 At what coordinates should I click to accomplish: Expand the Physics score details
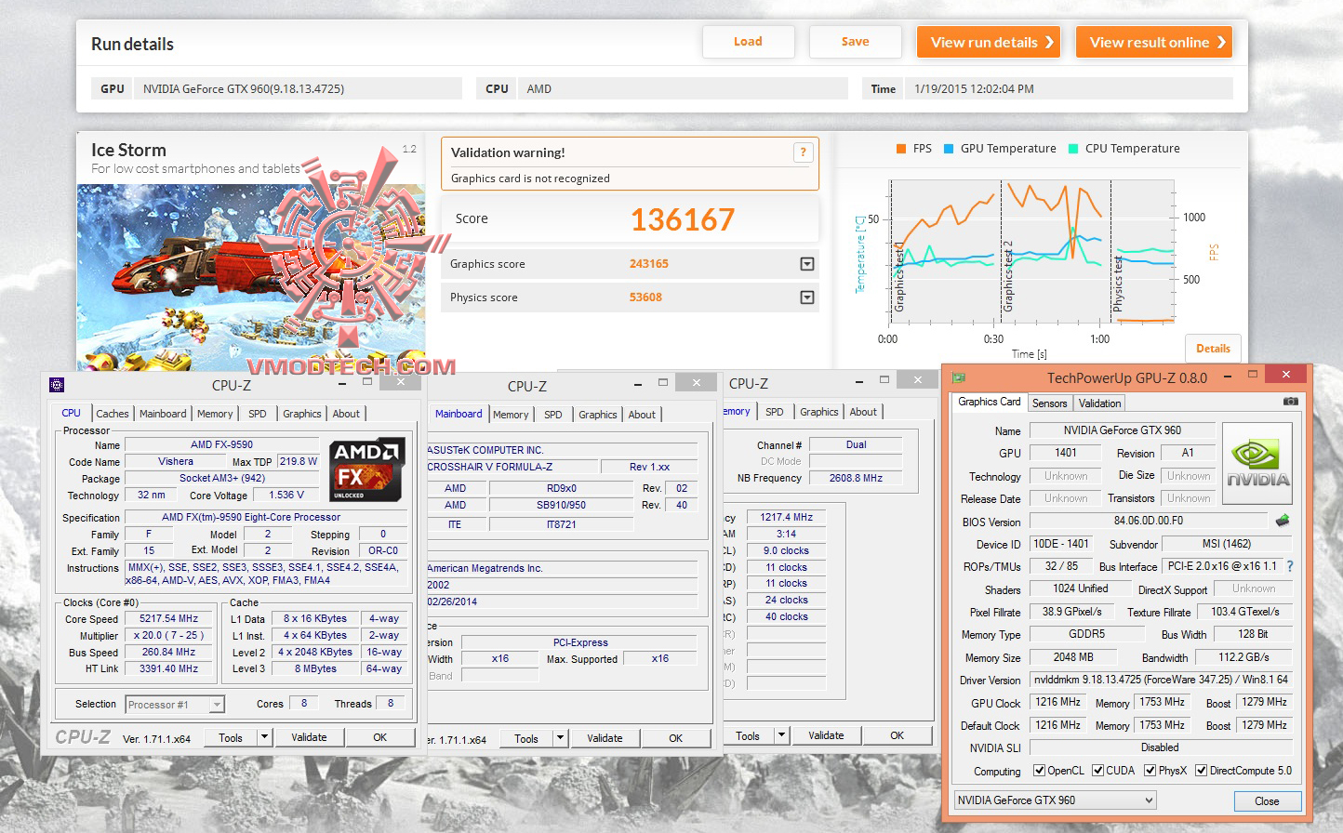click(x=807, y=297)
